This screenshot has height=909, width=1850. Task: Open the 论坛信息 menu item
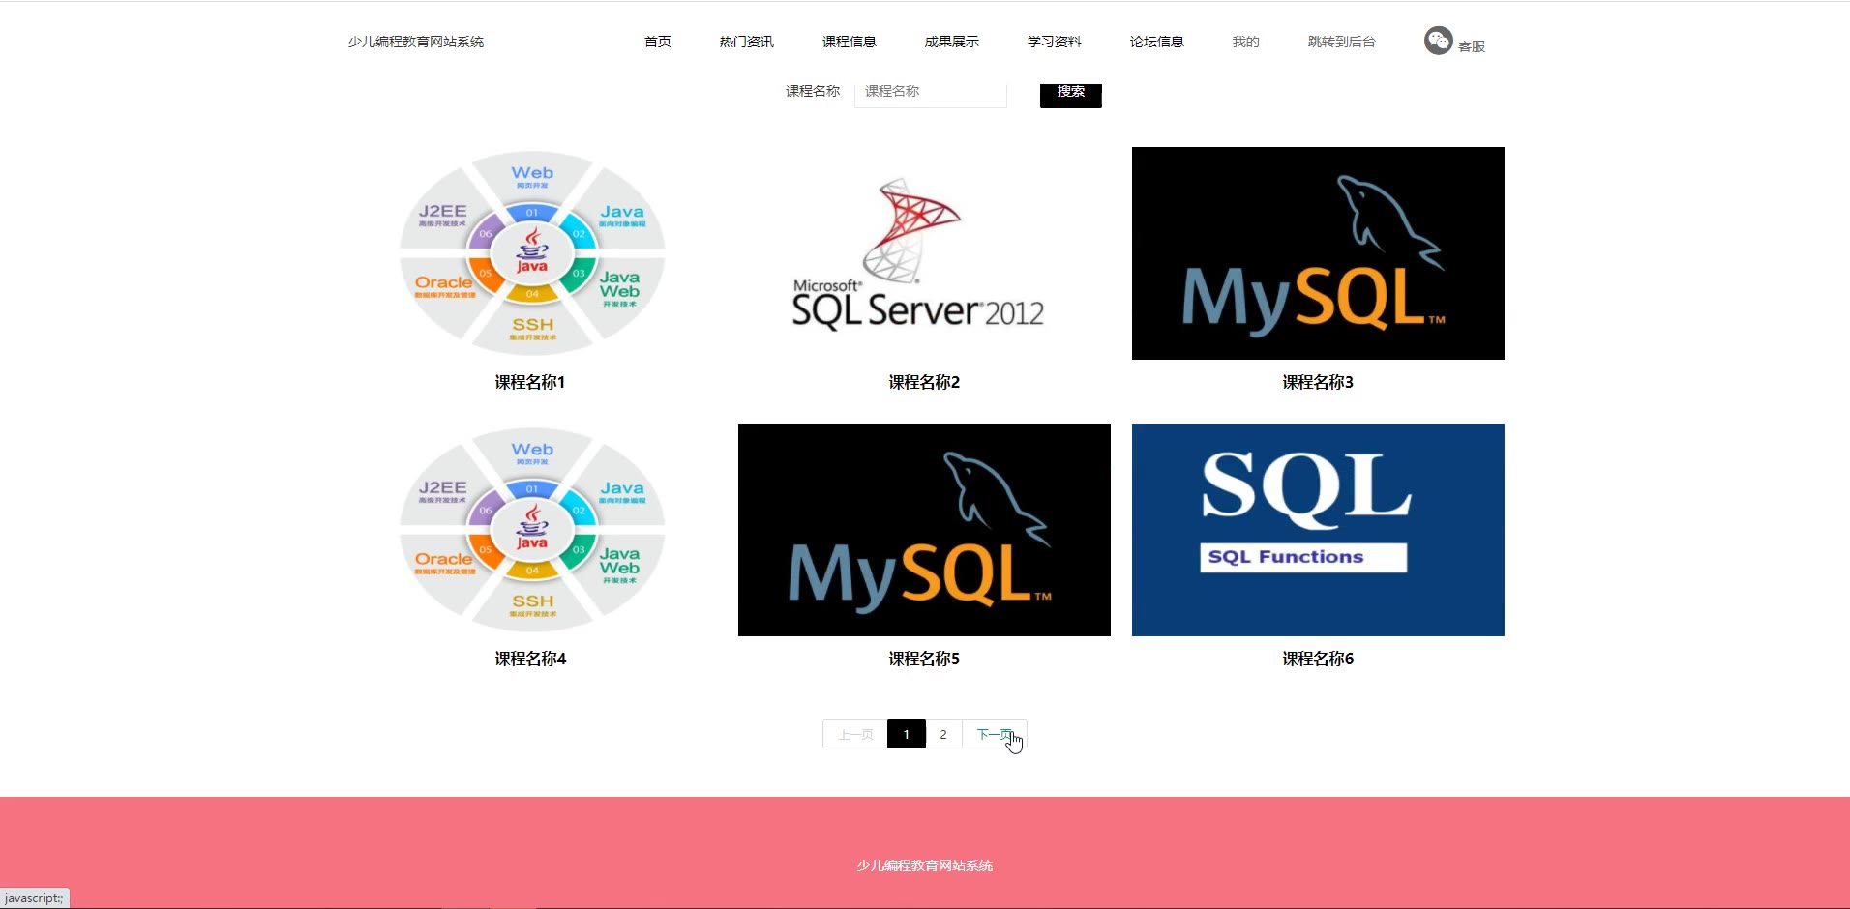(1157, 42)
